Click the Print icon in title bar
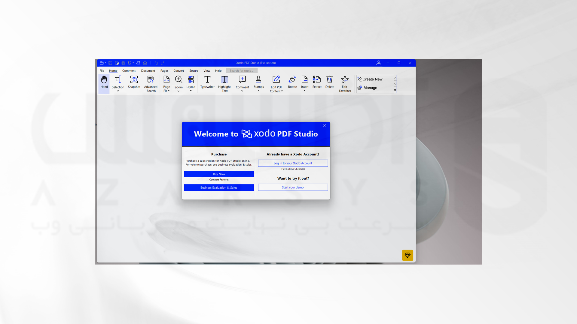Screen dimensions: 577x324 [130, 63]
